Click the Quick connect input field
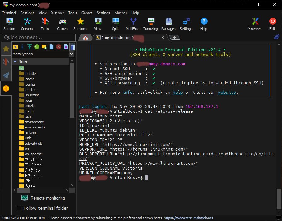 pos(38,37)
